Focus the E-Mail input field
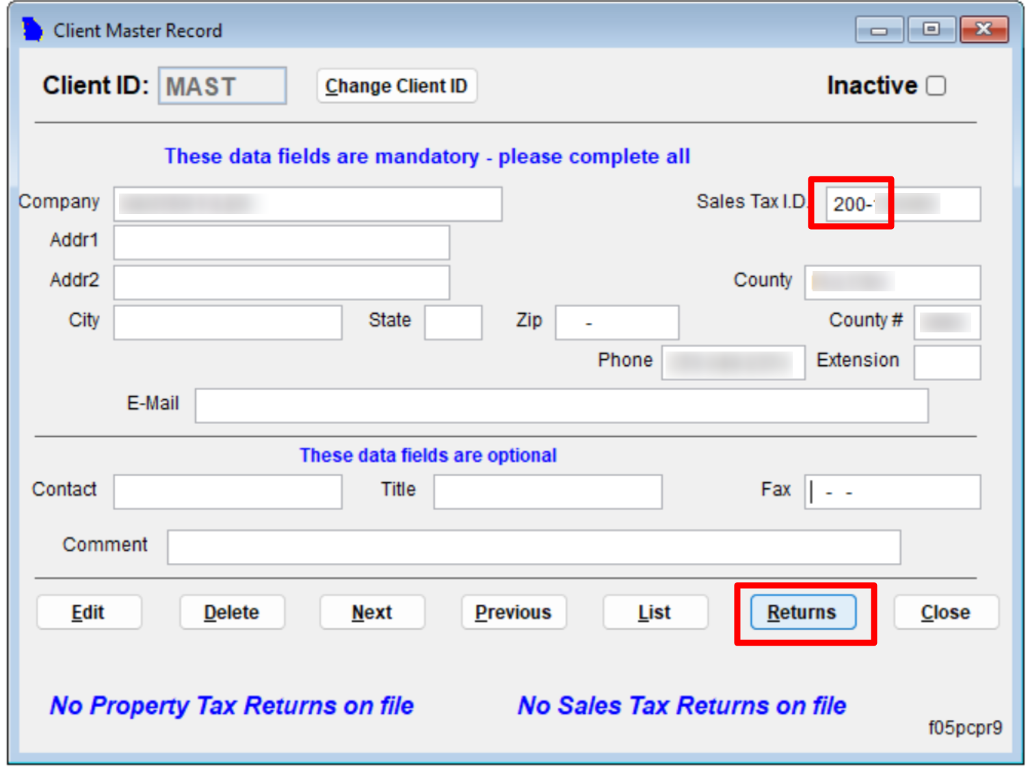 pos(562,406)
